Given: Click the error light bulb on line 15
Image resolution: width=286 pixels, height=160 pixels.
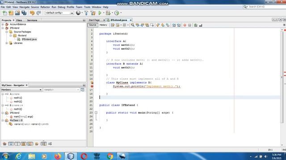Looking at the screenshot, I should [x=92, y=83].
